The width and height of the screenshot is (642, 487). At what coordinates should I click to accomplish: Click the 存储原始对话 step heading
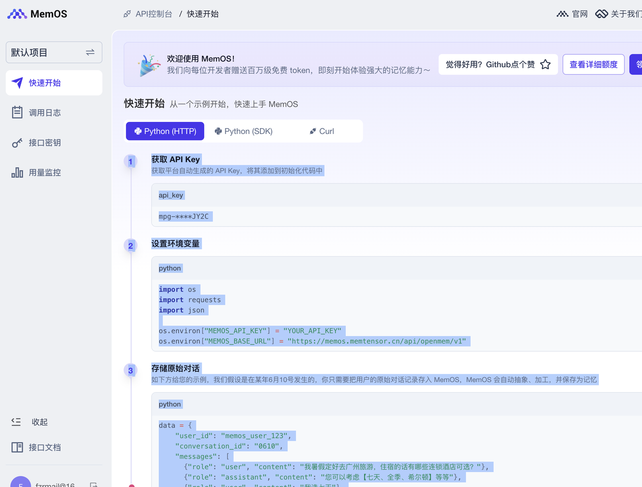click(x=176, y=368)
